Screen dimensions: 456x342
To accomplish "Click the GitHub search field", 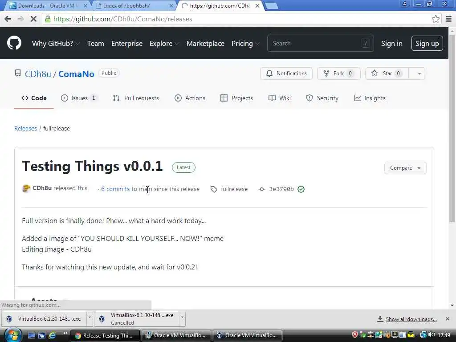I will (320, 43).
